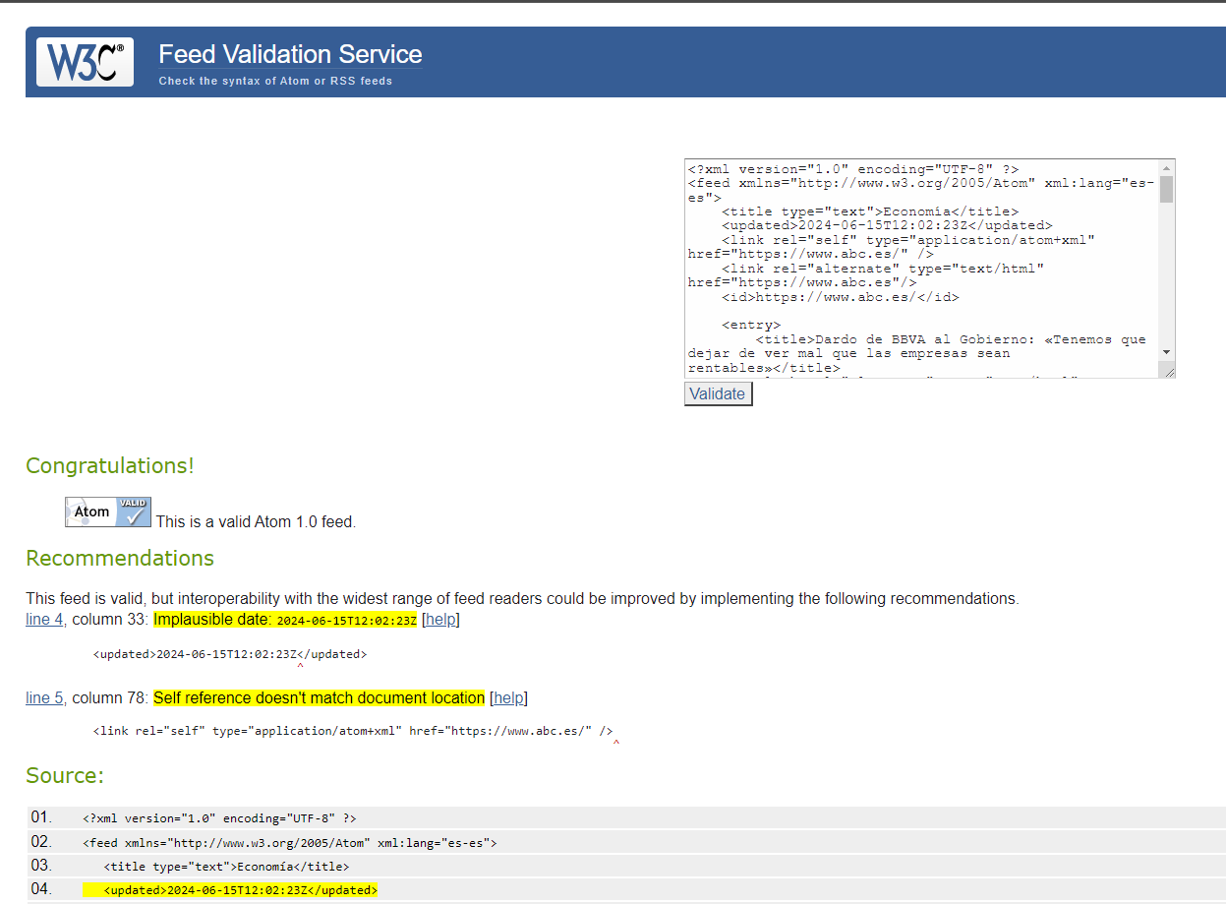This screenshot has width=1226, height=904.
Task: Click the Feed Validation Service title
Action: coord(290,54)
